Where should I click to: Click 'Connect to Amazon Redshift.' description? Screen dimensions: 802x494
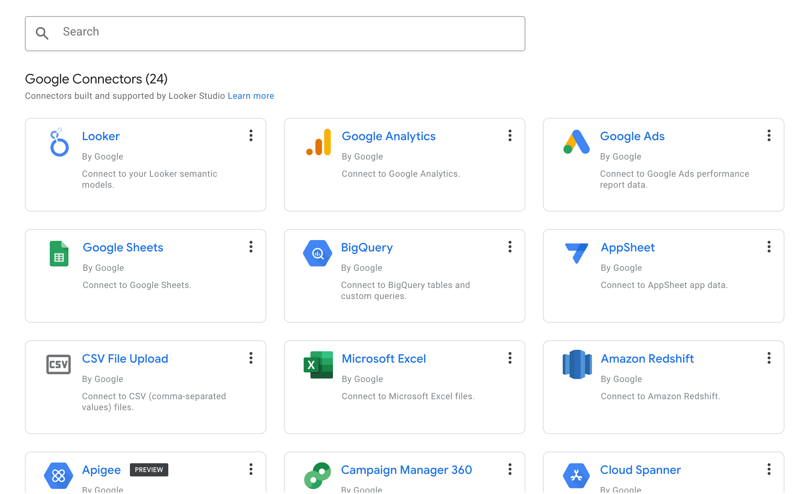click(660, 396)
